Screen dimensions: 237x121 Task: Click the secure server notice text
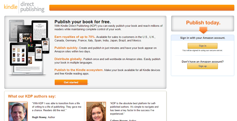(202, 51)
